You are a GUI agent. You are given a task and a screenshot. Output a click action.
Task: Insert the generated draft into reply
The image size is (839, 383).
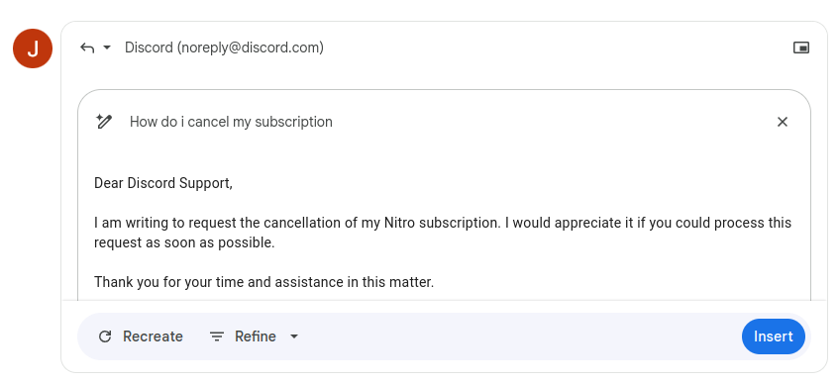point(774,336)
